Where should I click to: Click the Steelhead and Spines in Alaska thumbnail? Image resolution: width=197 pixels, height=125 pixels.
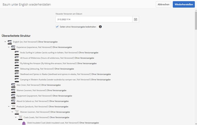[x=17, y=75]
